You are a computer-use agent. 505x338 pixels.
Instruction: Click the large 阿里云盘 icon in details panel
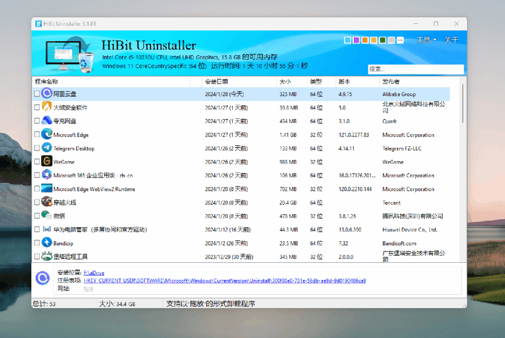click(43, 278)
